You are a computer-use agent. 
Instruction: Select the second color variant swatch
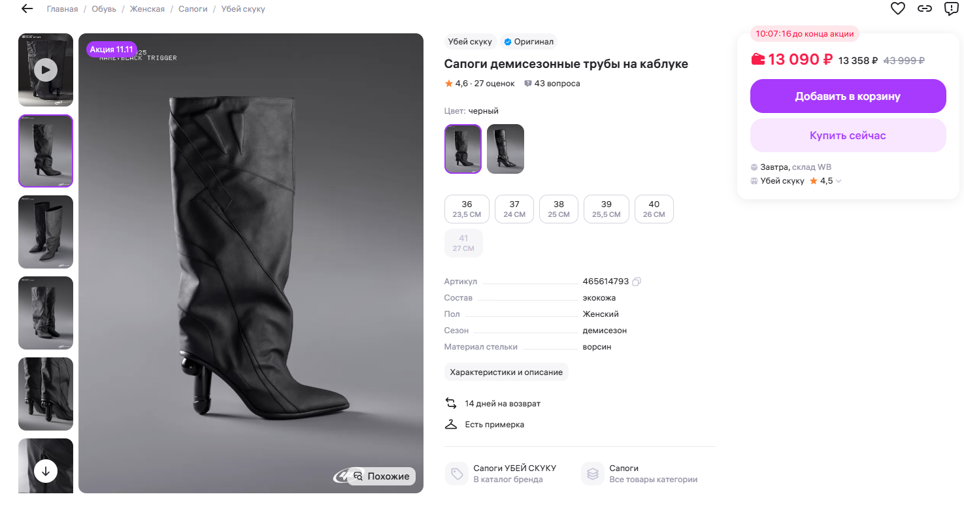505,149
